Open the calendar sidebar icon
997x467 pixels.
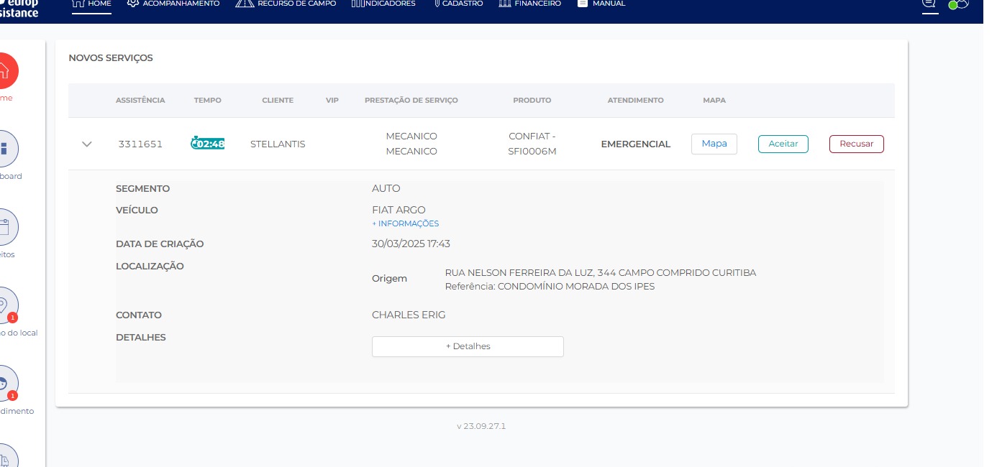pos(4,227)
